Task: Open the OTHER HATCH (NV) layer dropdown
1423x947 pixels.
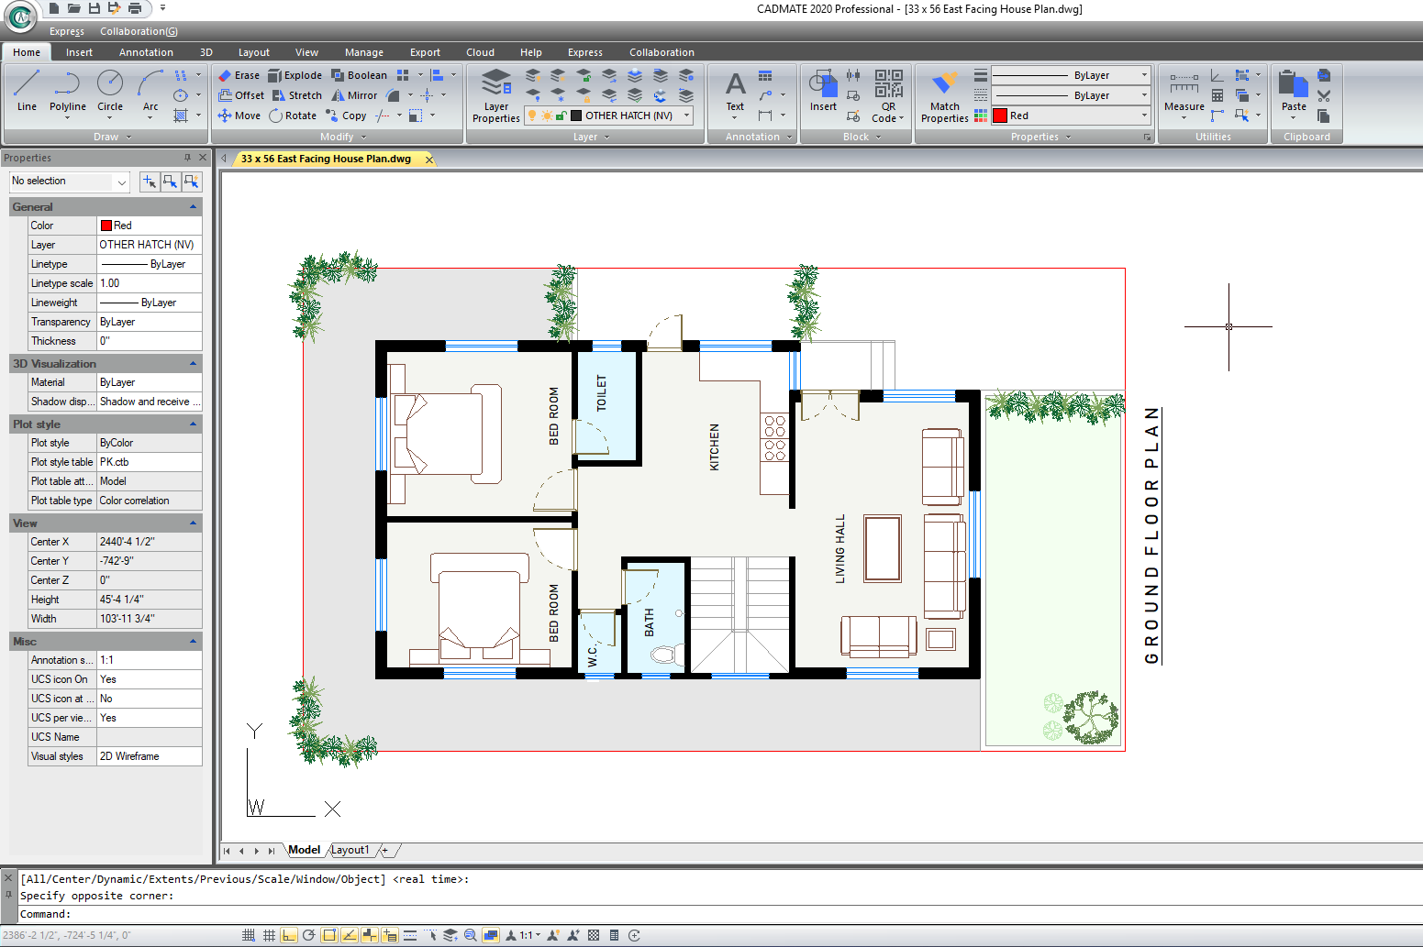Action: (x=609, y=116)
